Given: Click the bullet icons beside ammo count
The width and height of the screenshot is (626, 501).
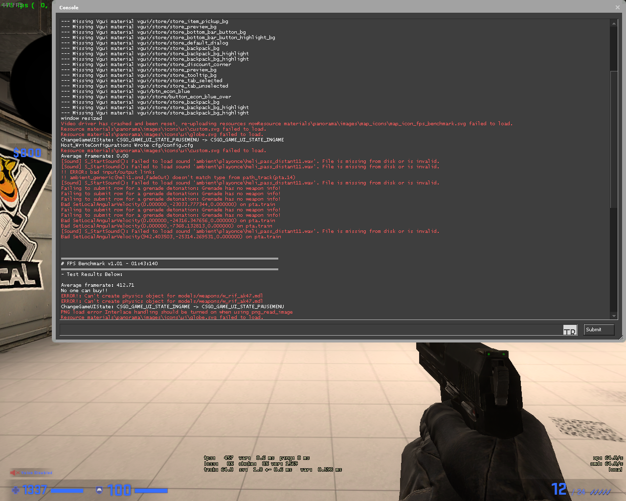Looking at the screenshot, I should click(x=600, y=492).
